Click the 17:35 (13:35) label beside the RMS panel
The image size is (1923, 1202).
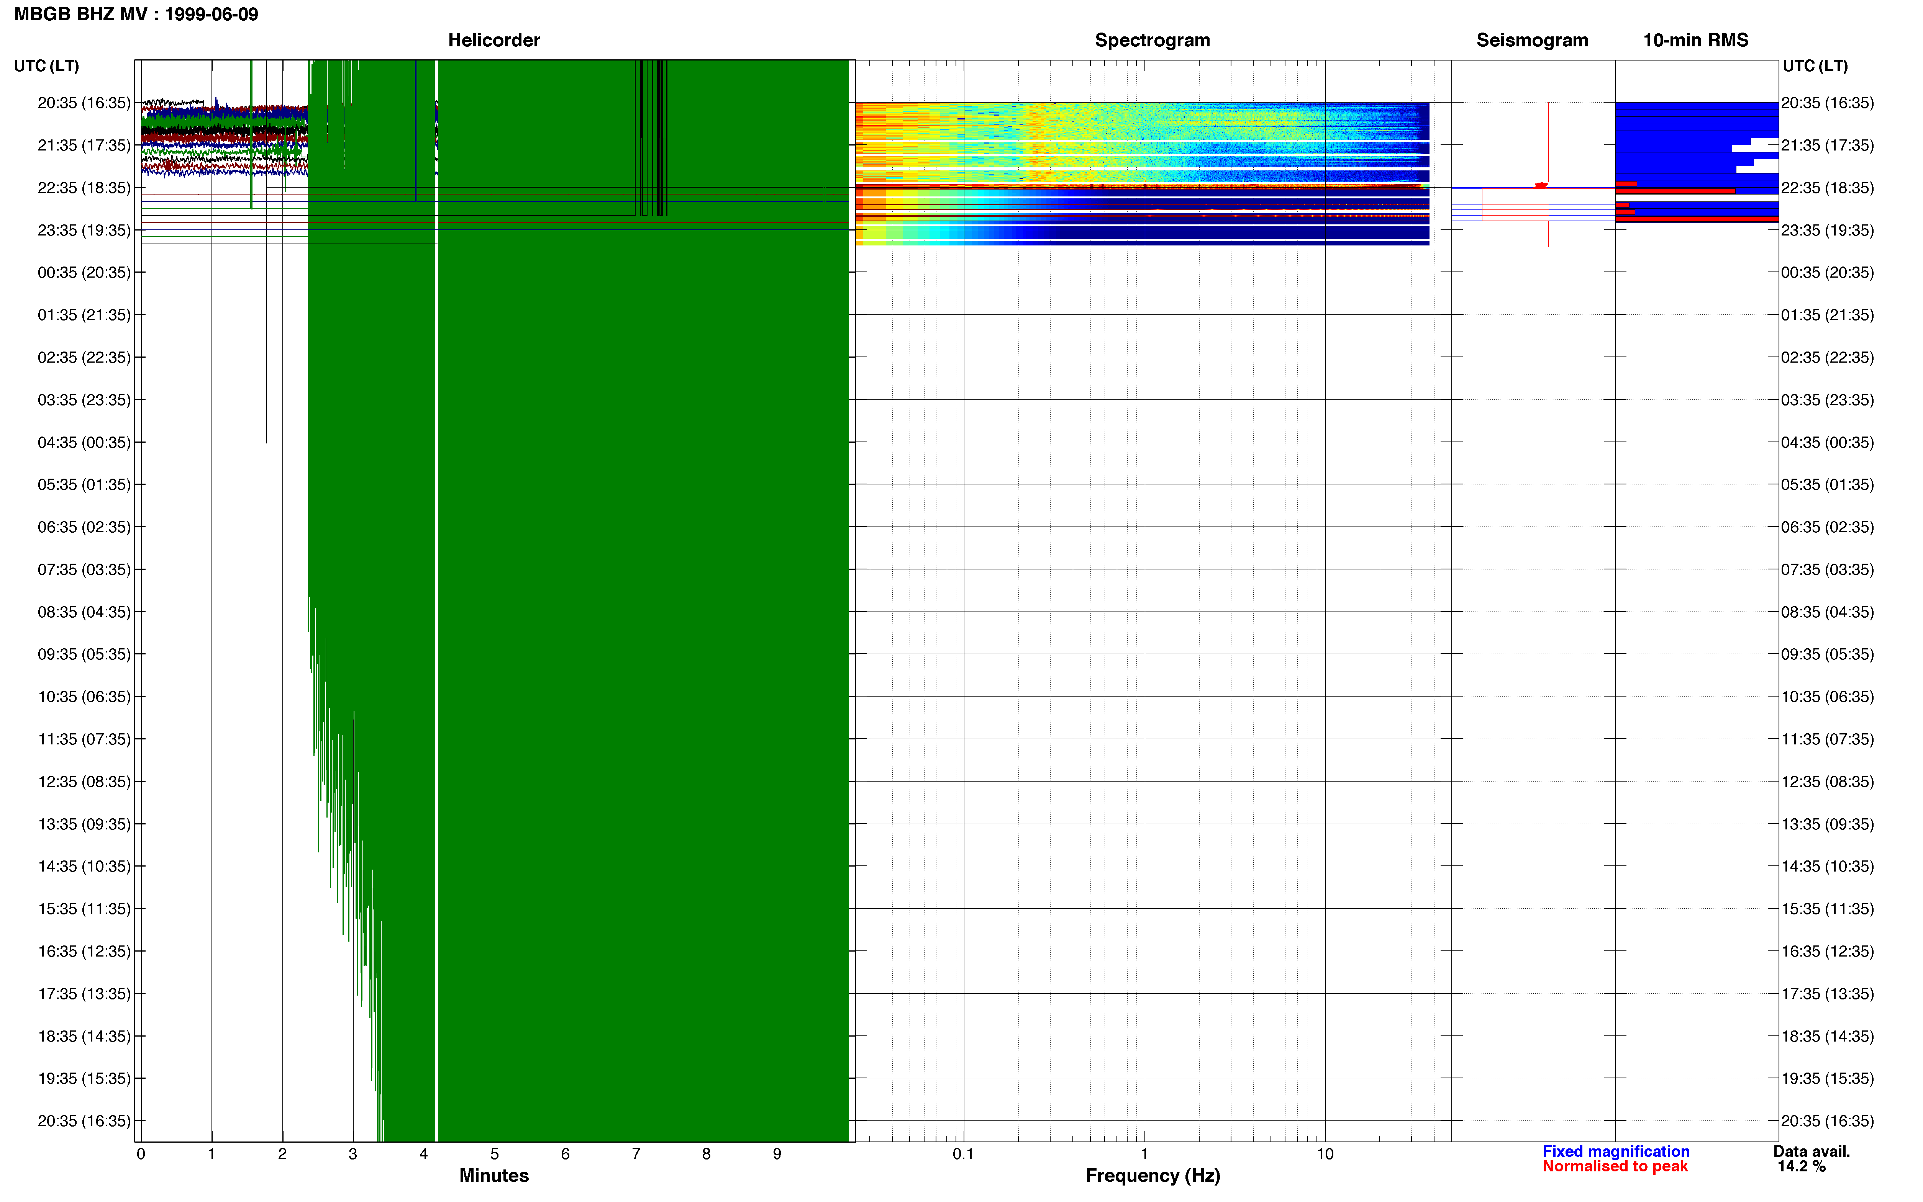coord(1828,994)
